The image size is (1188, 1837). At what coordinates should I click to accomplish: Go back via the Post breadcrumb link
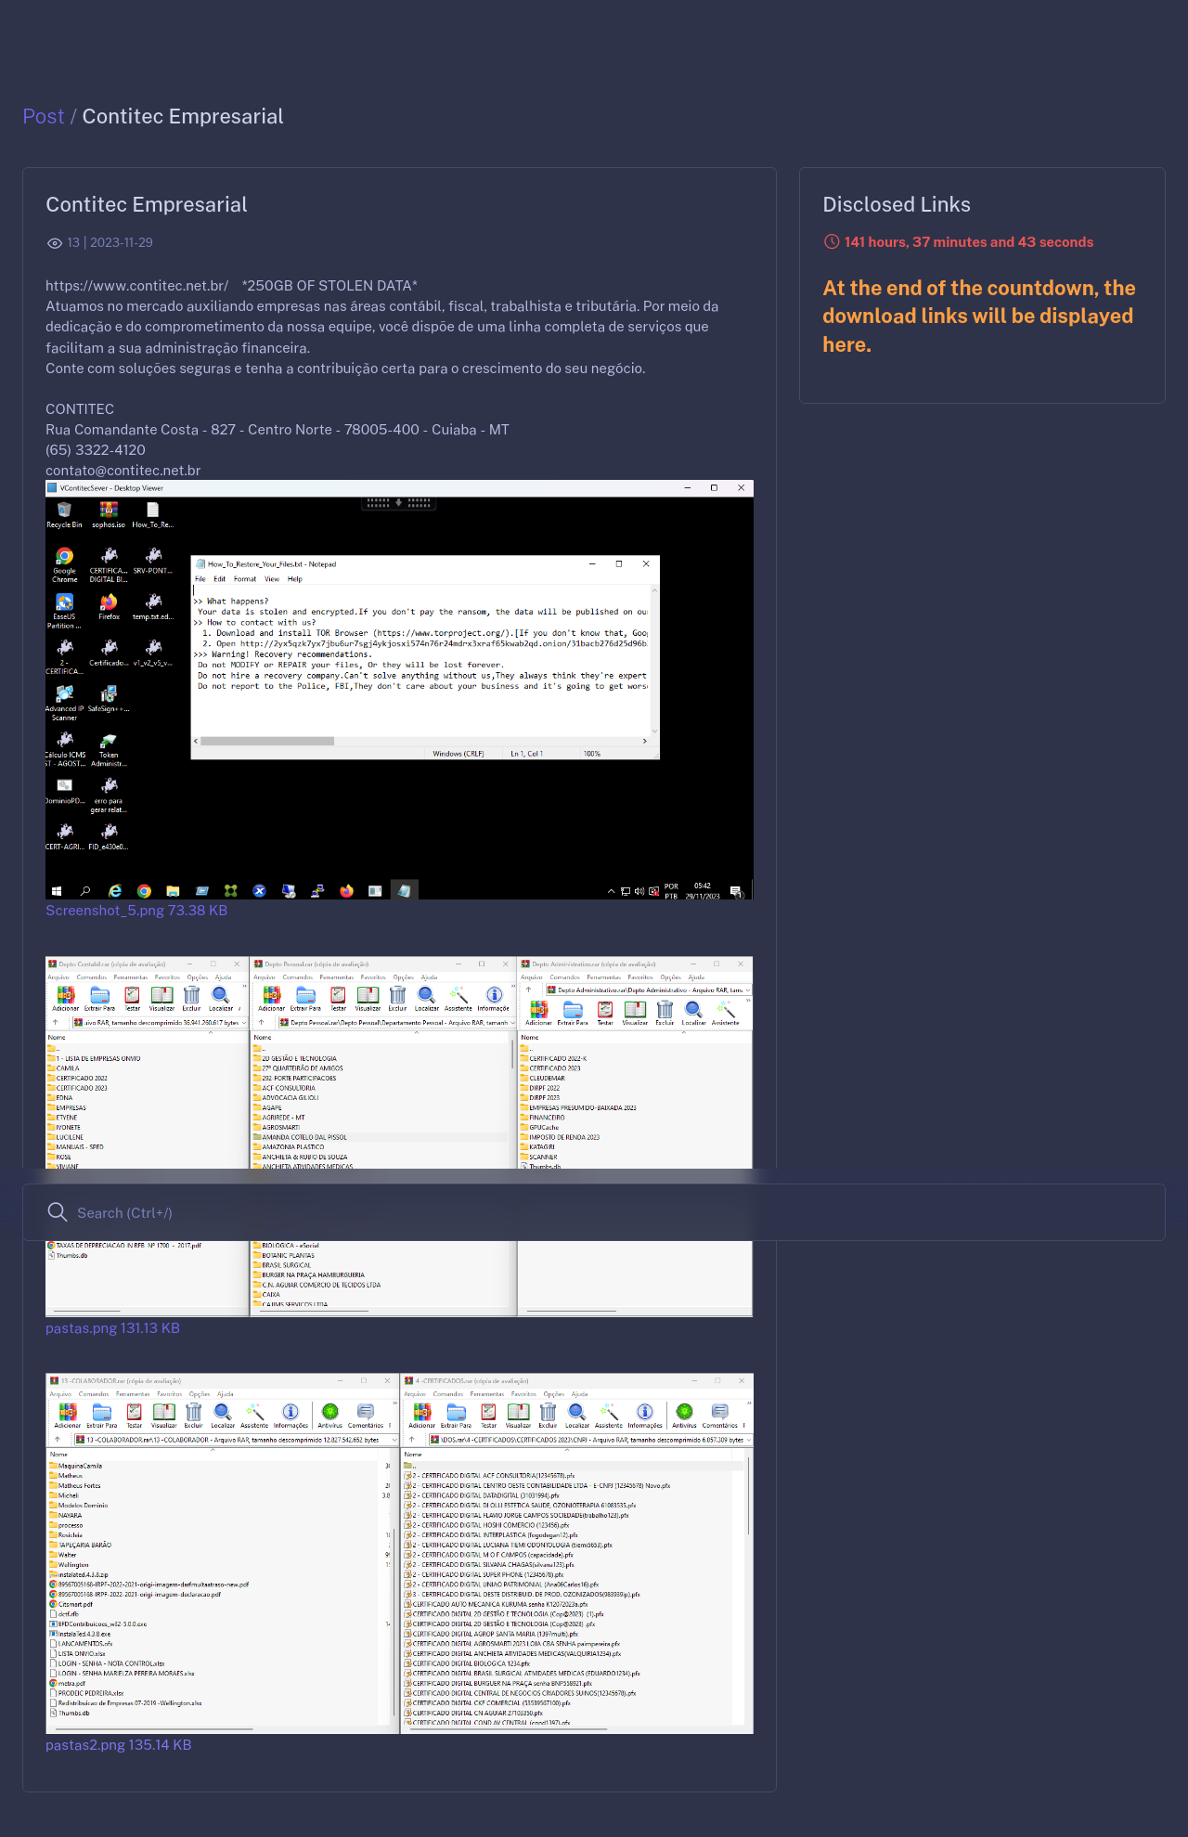coord(43,116)
